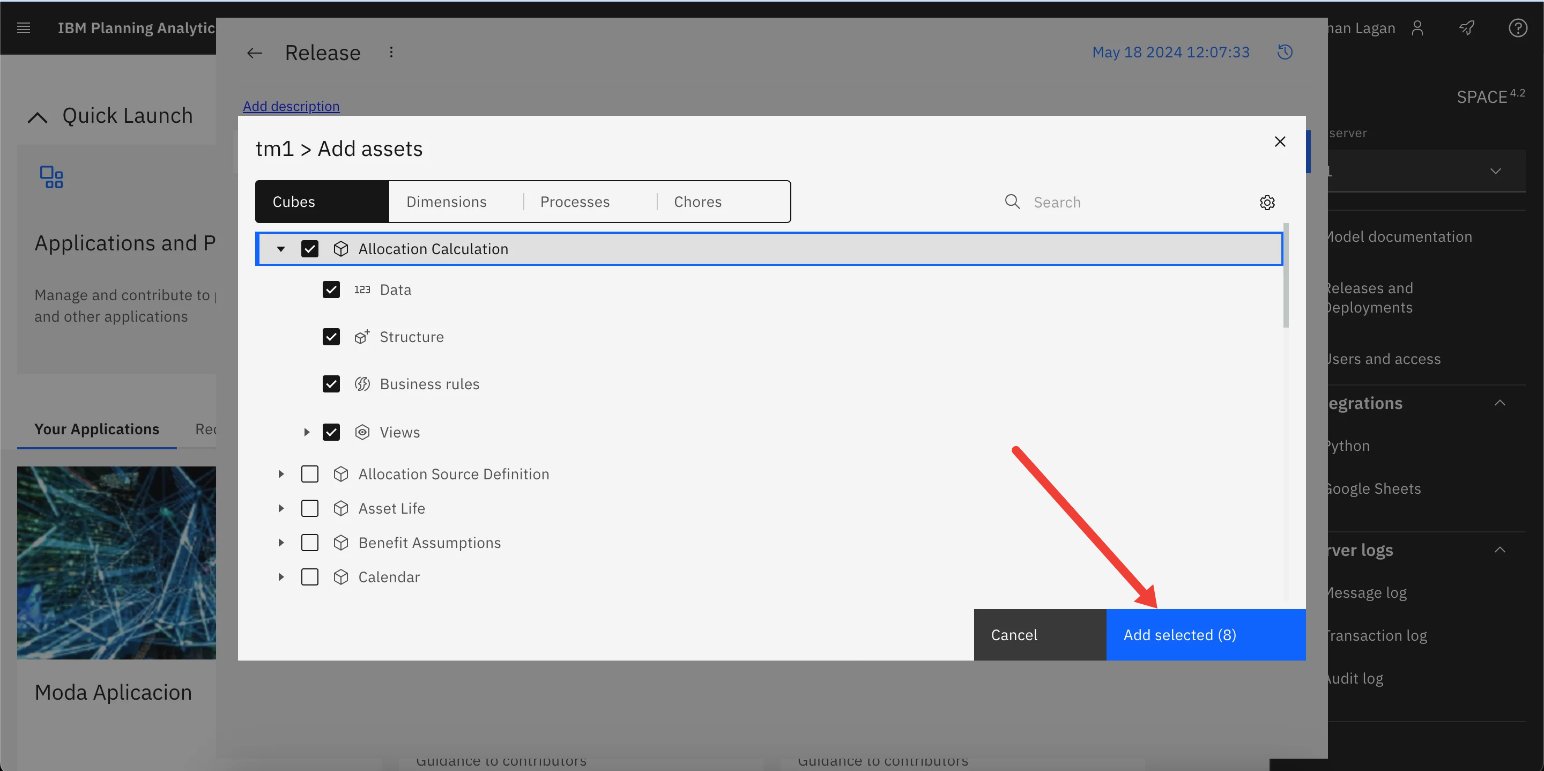
Task: Open the help question mark icon
Action: point(1518,27)
